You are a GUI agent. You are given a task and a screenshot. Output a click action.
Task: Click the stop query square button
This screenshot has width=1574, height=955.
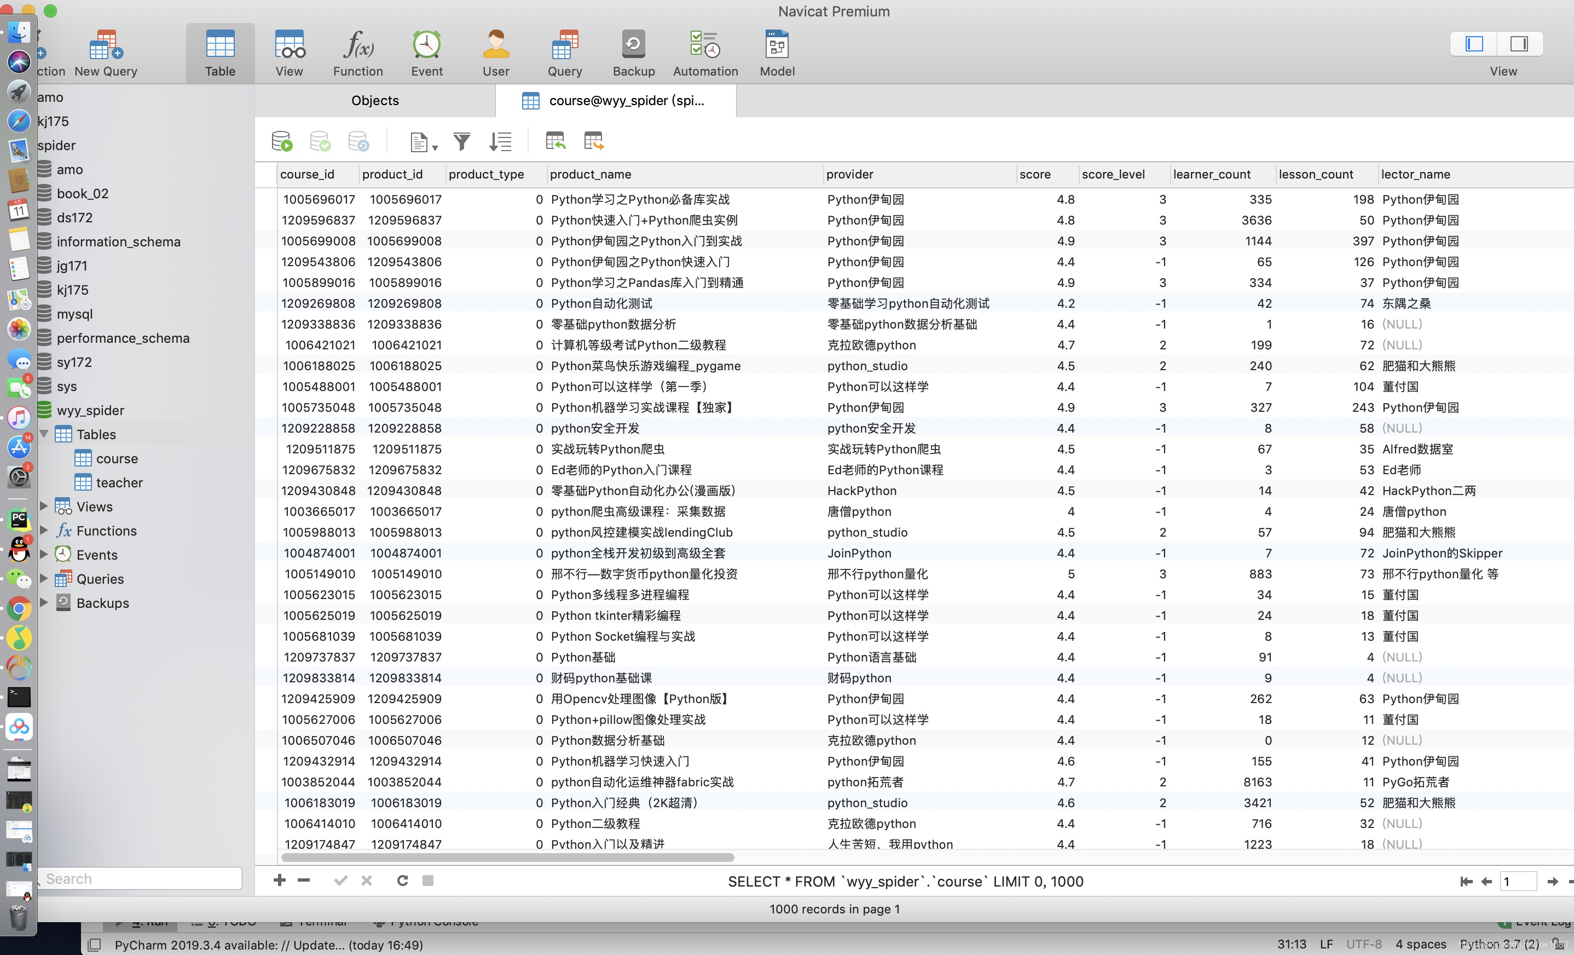point(428,880)
